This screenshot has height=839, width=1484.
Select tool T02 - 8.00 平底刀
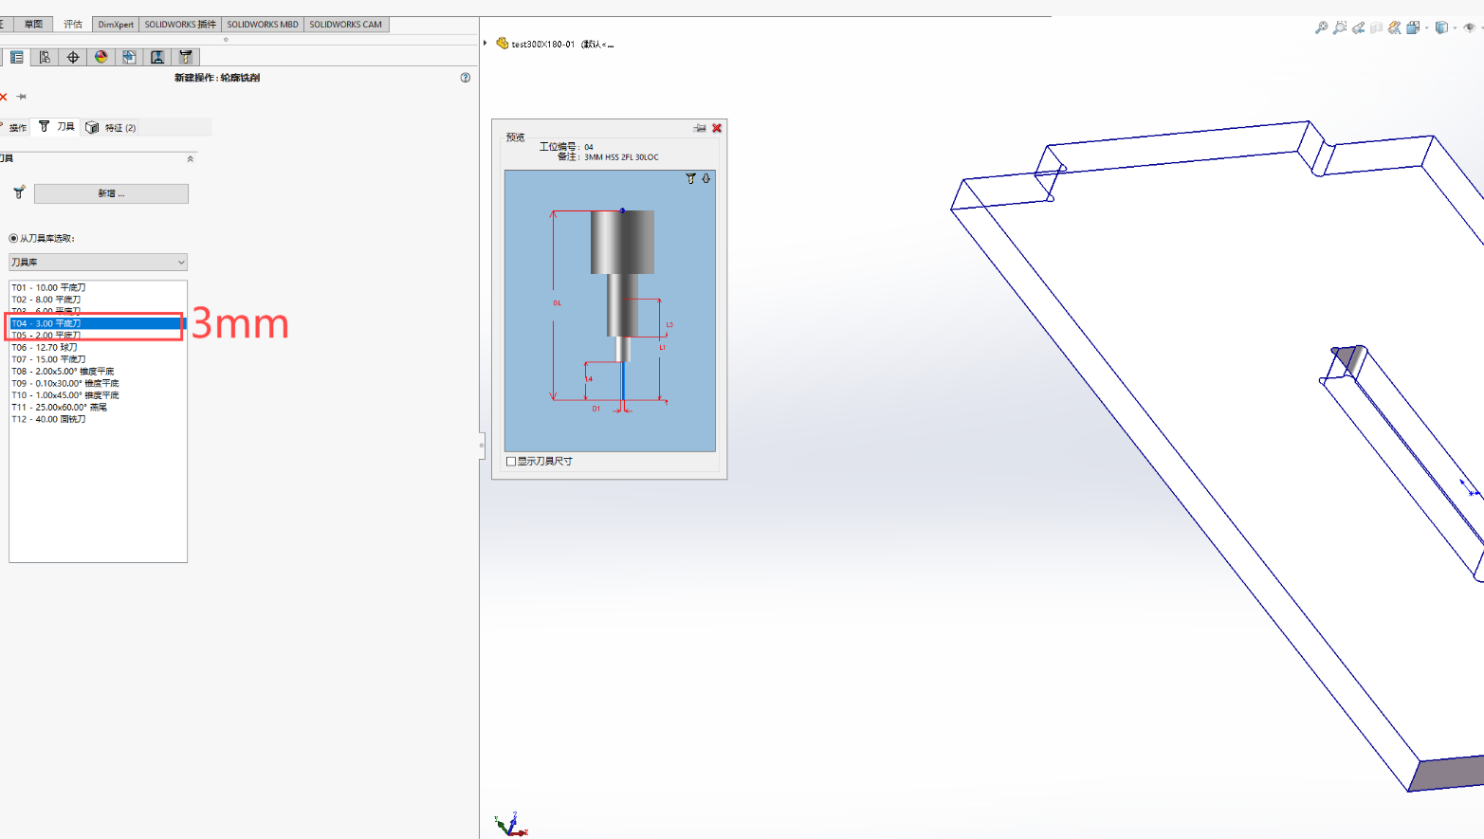click(x=97, y=300)
